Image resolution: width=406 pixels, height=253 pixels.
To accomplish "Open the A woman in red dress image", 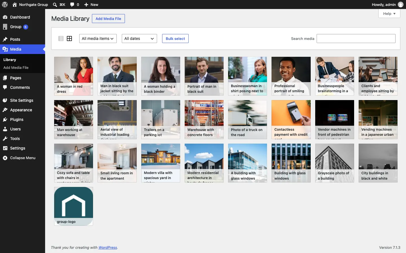I will point(74,76).
